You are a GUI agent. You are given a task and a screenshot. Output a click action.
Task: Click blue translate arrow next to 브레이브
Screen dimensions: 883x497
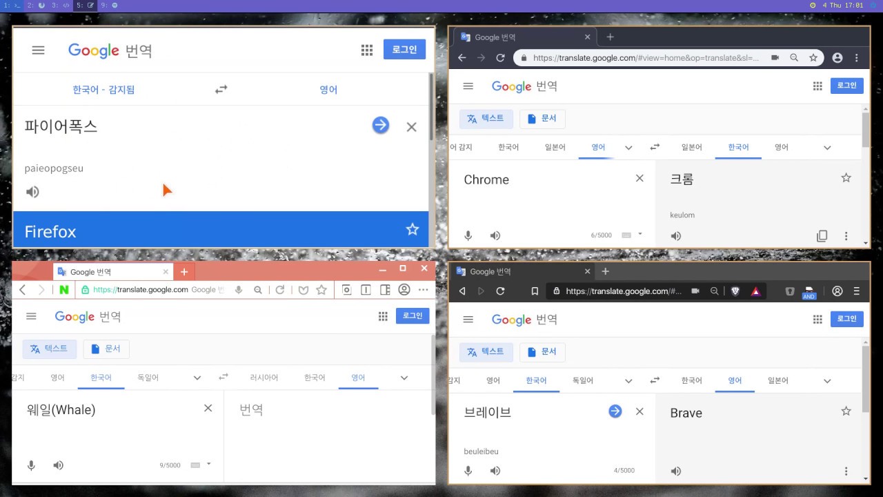pyautogui.click(x=615, y=411)
